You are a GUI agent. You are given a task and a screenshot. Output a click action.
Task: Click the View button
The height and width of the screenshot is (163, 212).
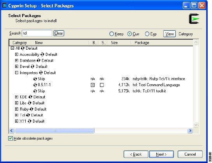pyautogui.click(x=170, y=34)
